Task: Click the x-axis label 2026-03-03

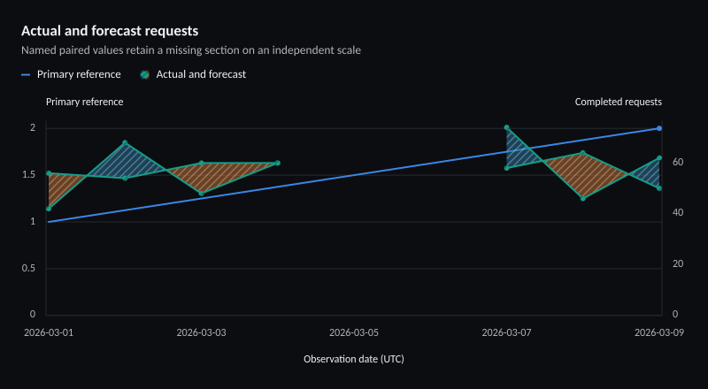Action: [202, 333]
